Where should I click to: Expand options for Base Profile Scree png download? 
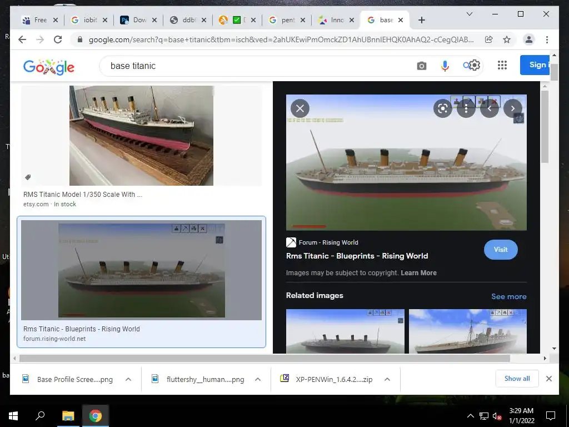click(x=128, y=379)
